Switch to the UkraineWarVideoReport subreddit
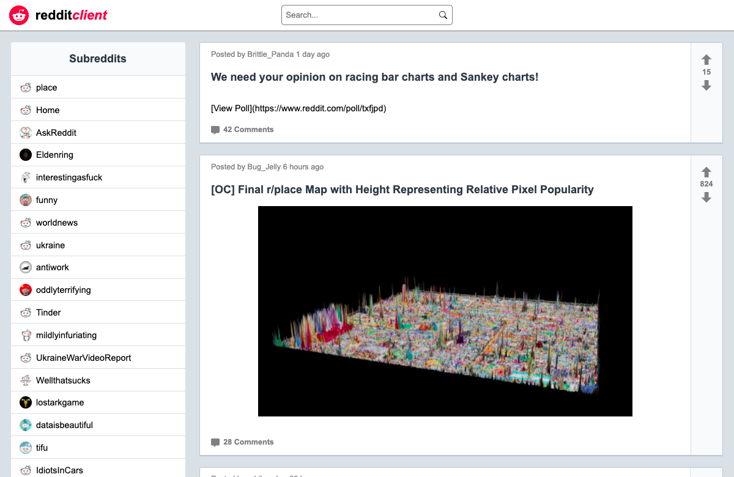This screenshot has width=734, height=477. [83, 358]
